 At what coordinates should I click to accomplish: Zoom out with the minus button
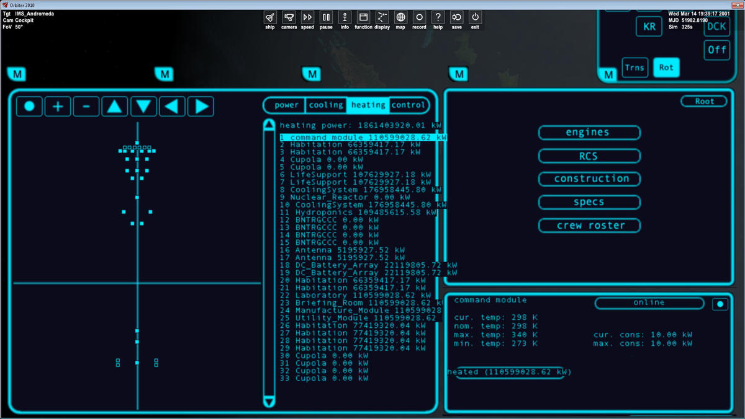point(86,107)
